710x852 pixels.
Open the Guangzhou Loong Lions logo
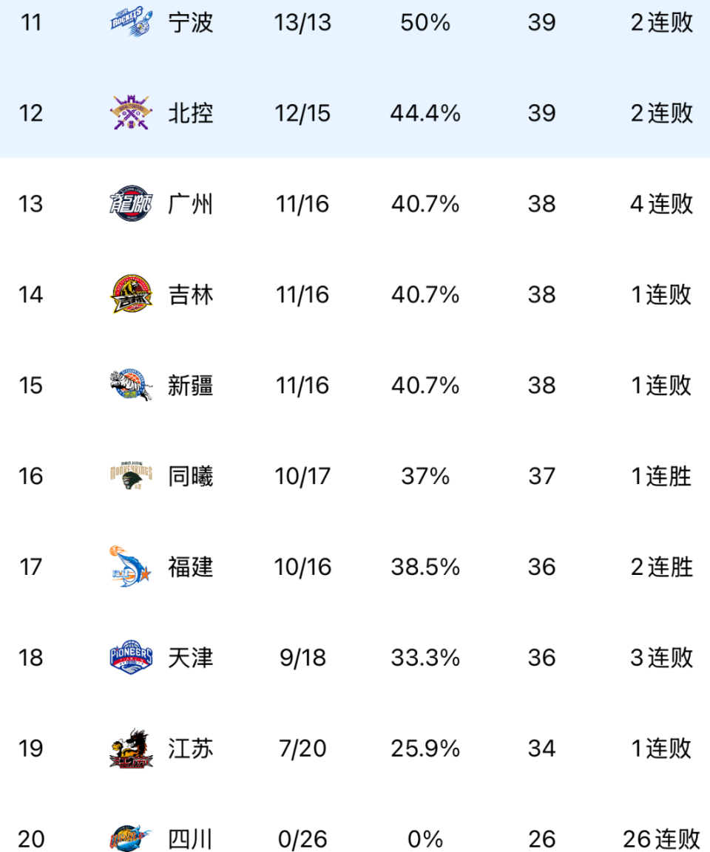pyautogui.click(x=131, y=204)
